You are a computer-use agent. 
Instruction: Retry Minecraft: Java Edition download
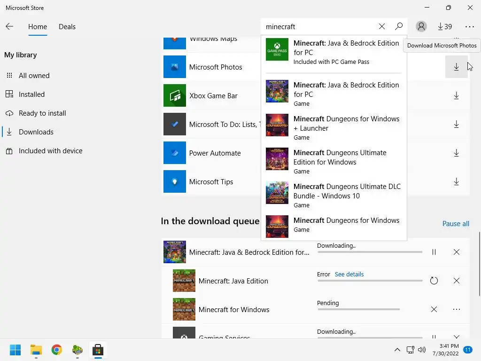pyautogui.click(x=434, y=281)
